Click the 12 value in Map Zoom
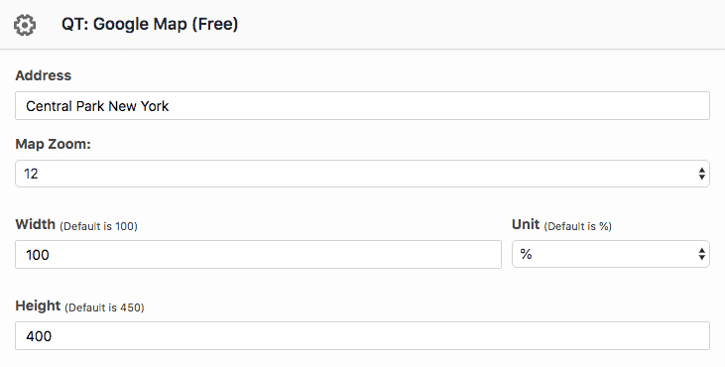Screen dimensions: 725x367 click(x=31, y=174)
